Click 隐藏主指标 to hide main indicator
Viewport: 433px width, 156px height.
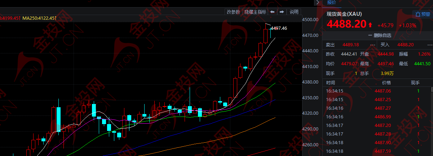point(255,12)
